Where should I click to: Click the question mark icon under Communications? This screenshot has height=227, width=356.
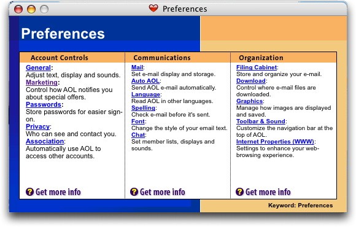[x=134, y=192]
